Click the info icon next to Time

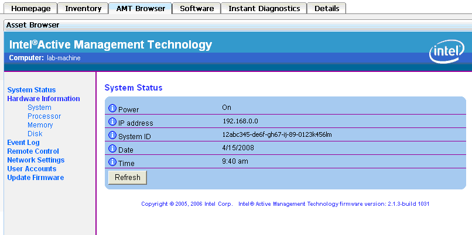pos(113,163)
